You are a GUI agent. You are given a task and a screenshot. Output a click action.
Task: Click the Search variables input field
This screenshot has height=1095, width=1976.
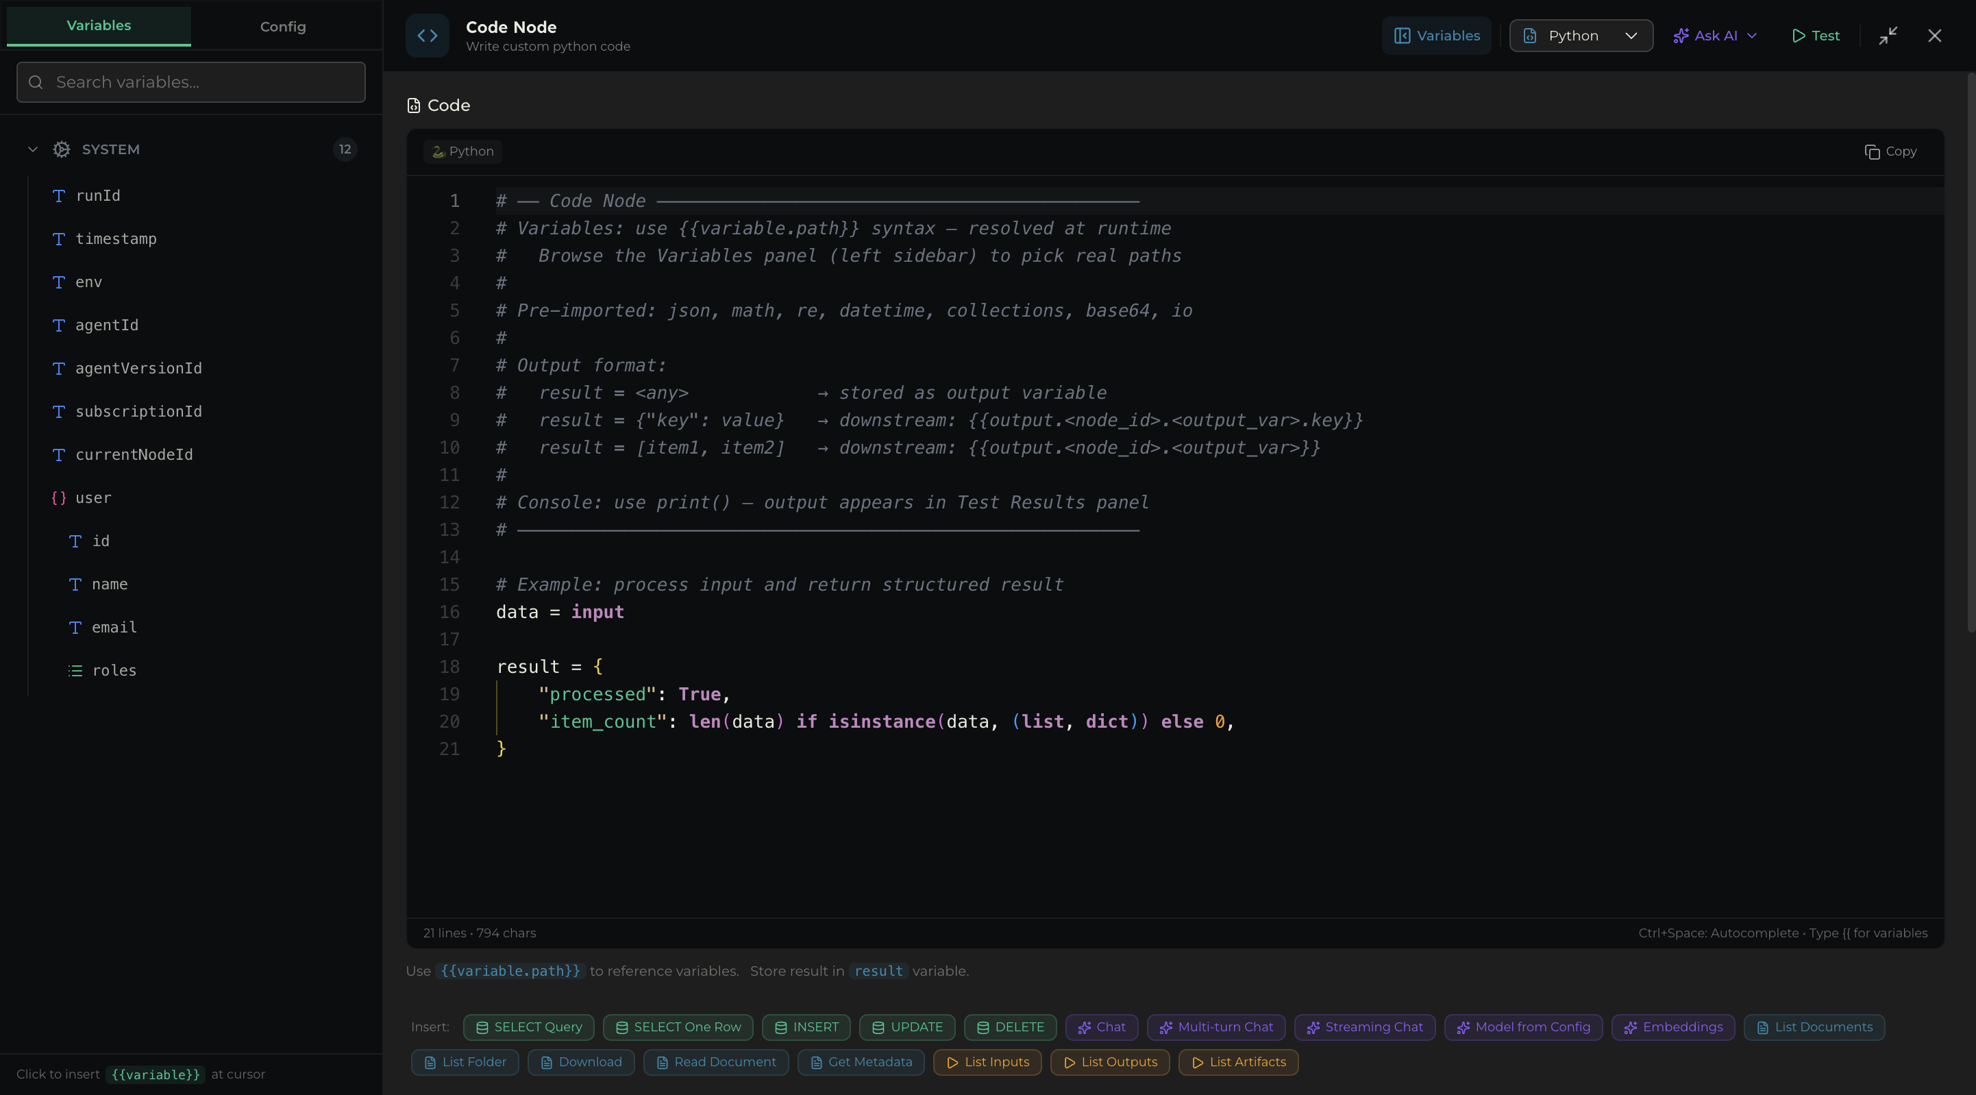pyautogui.click(x=191, y=82)
